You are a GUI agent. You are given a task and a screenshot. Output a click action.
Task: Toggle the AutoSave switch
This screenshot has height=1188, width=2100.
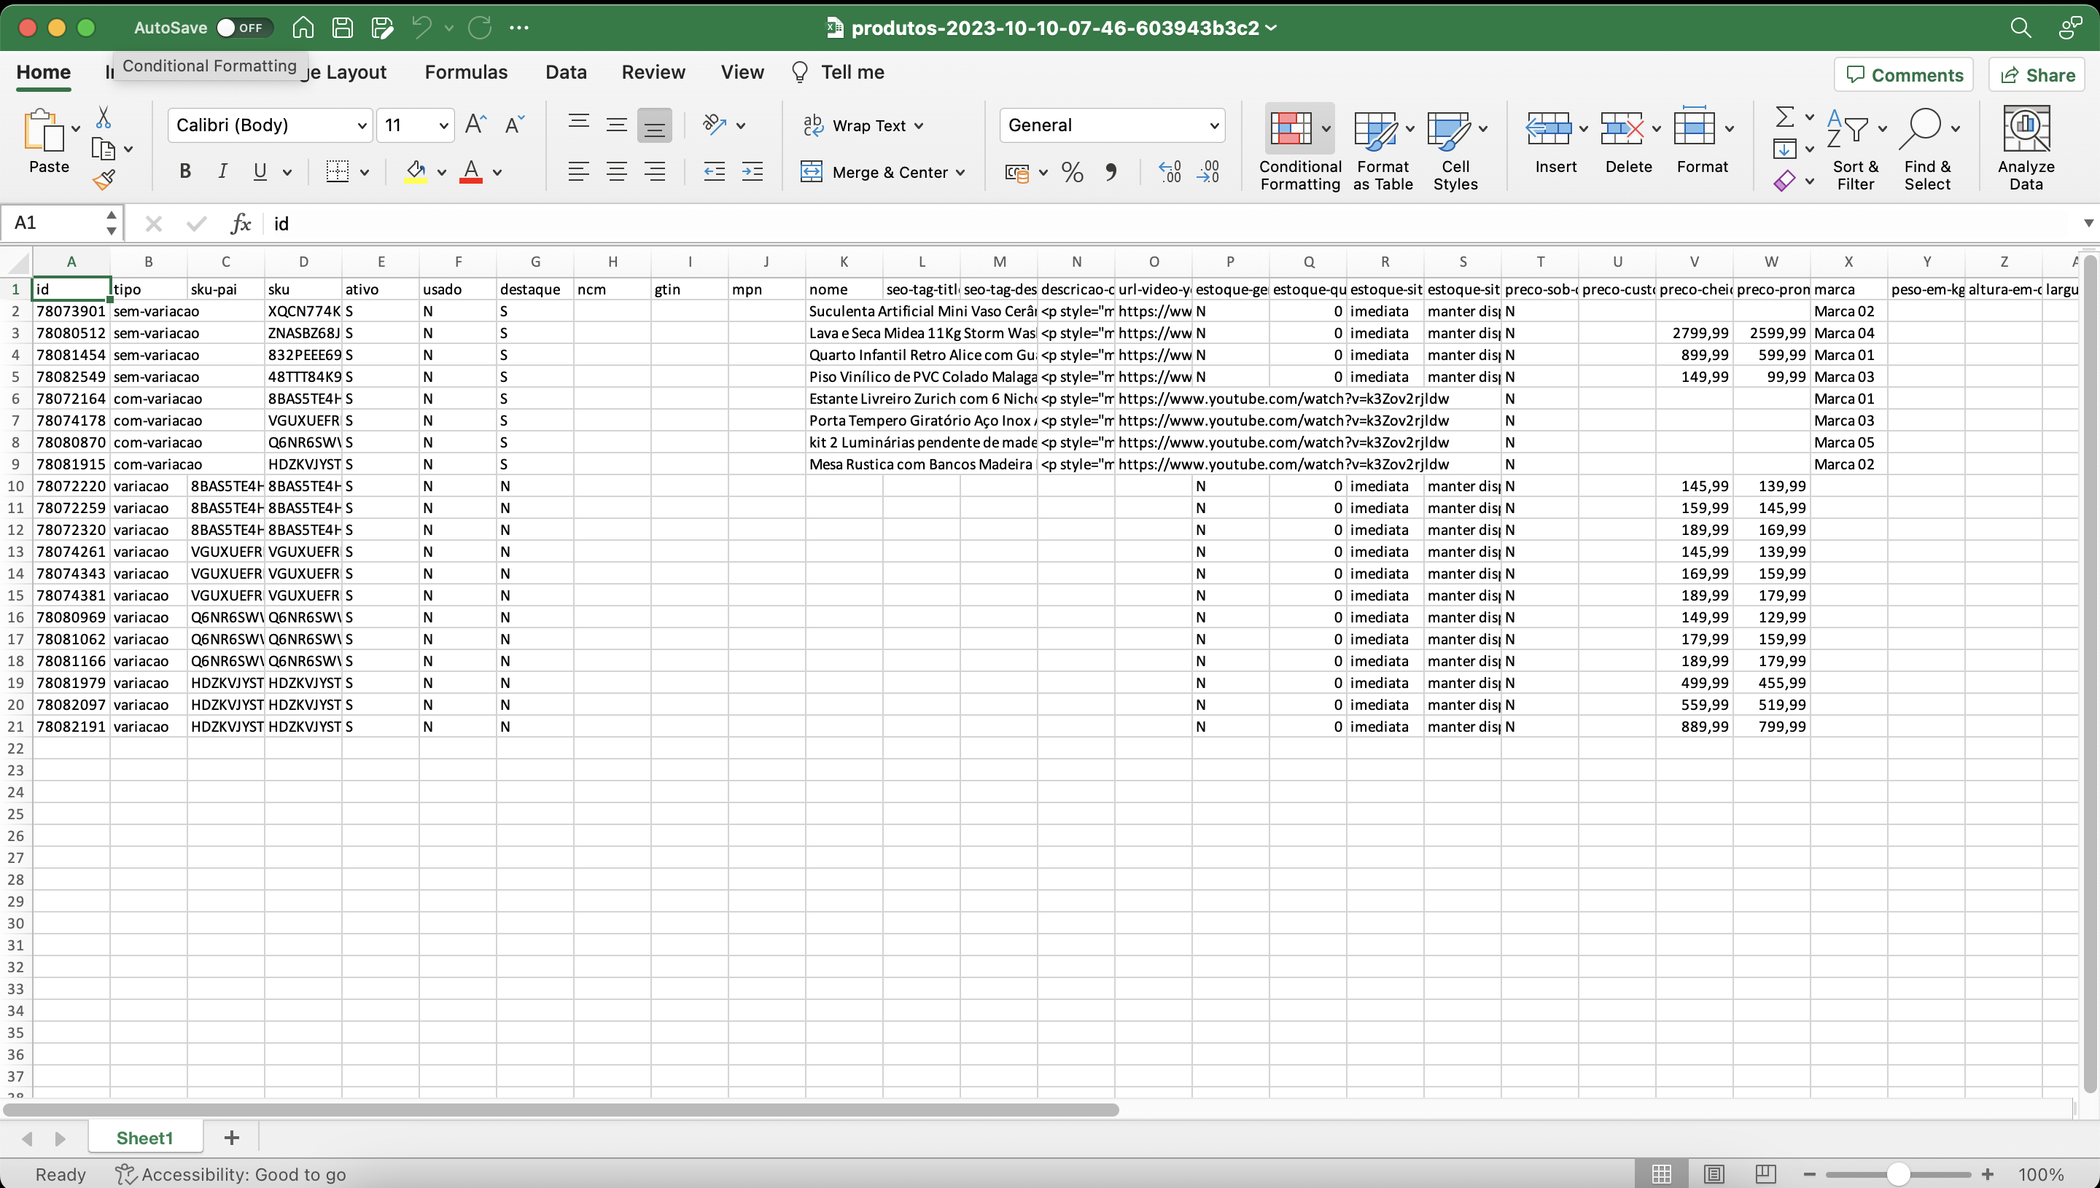[241, 28]
